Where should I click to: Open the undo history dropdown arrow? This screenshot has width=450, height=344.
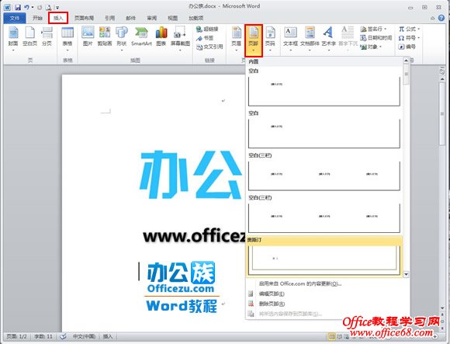pos(33,7)
